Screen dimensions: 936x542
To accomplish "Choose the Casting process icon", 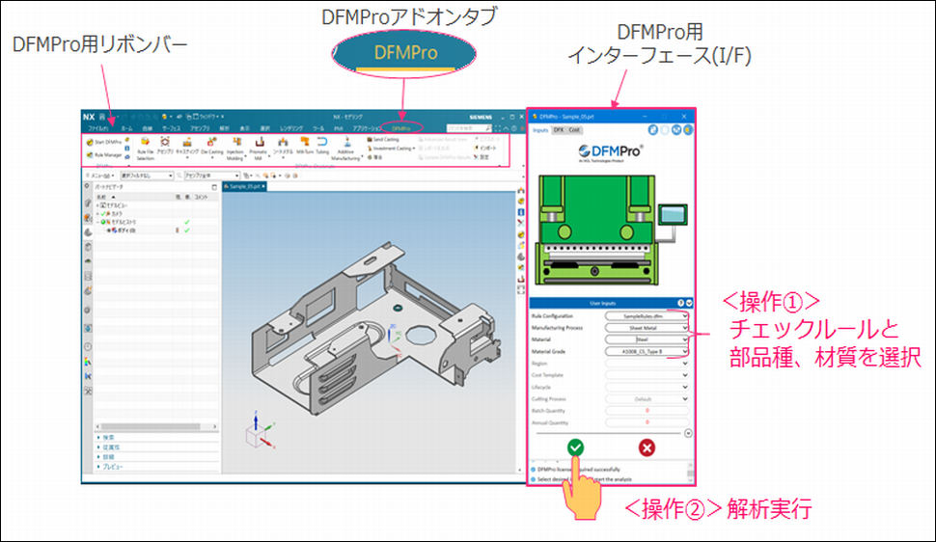I will [x=187, y=147].
